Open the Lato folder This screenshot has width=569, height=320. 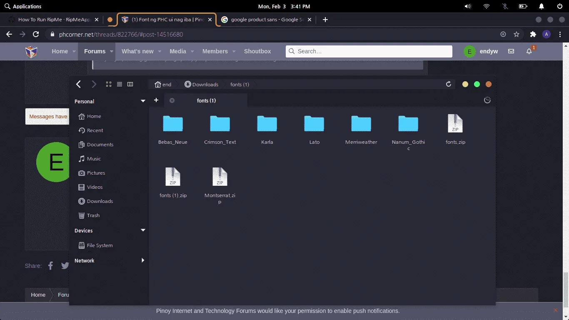tap(314, 130)
